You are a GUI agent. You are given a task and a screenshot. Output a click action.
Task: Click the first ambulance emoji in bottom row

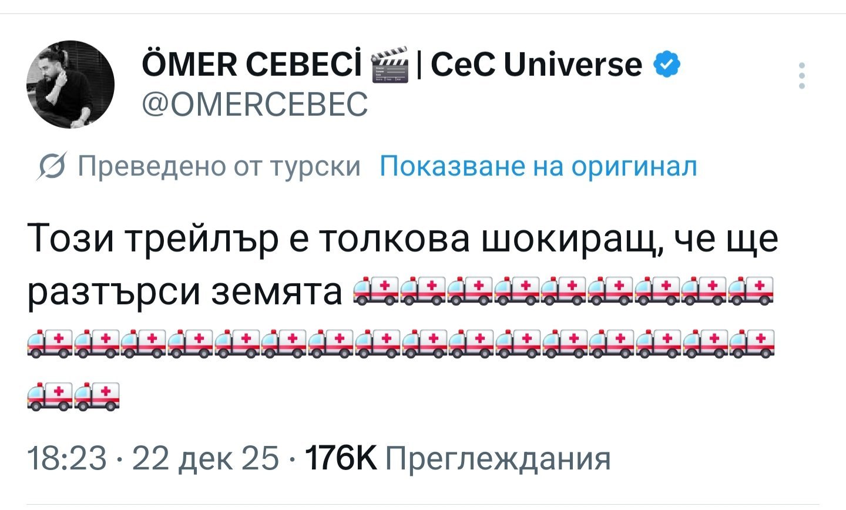coord(49,395)
